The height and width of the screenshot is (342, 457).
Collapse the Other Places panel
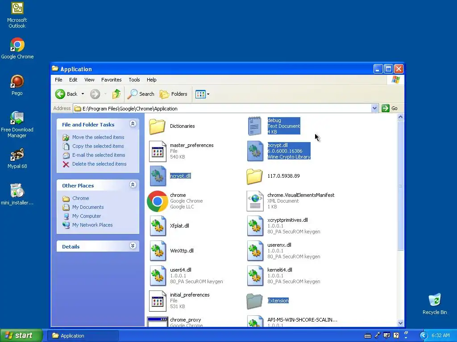tap(133, 185)
